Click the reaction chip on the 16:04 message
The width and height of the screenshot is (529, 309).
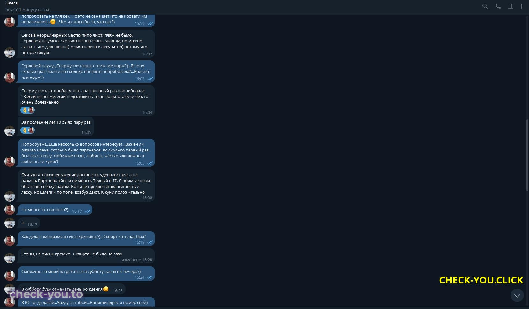pos(28,110)
